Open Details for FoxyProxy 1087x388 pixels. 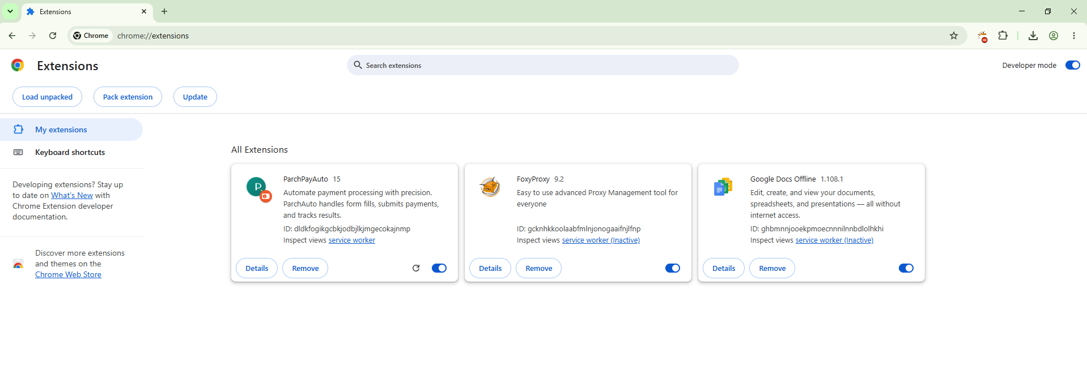pyautogui.click(x=490, y=268)
